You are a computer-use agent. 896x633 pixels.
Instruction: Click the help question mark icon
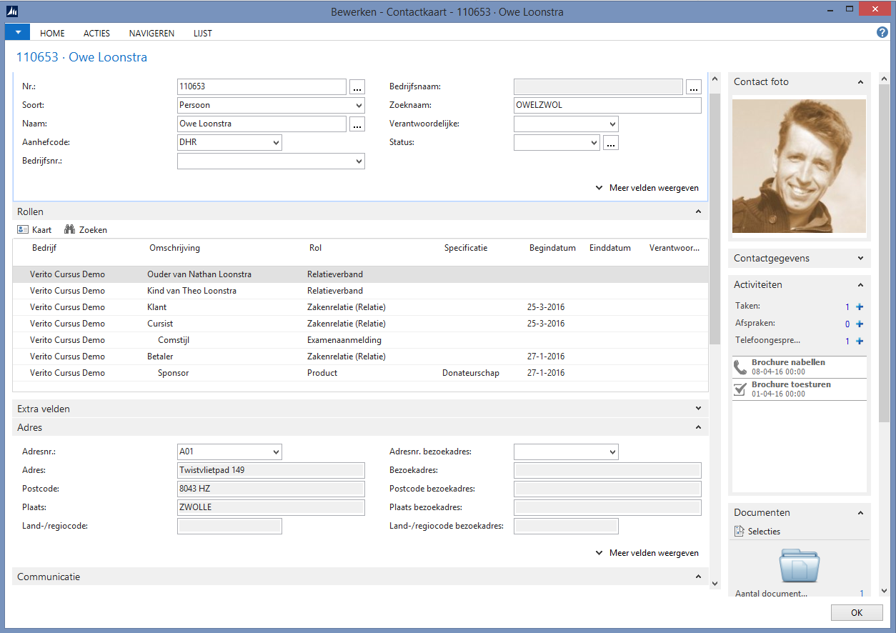pos(882,32)
